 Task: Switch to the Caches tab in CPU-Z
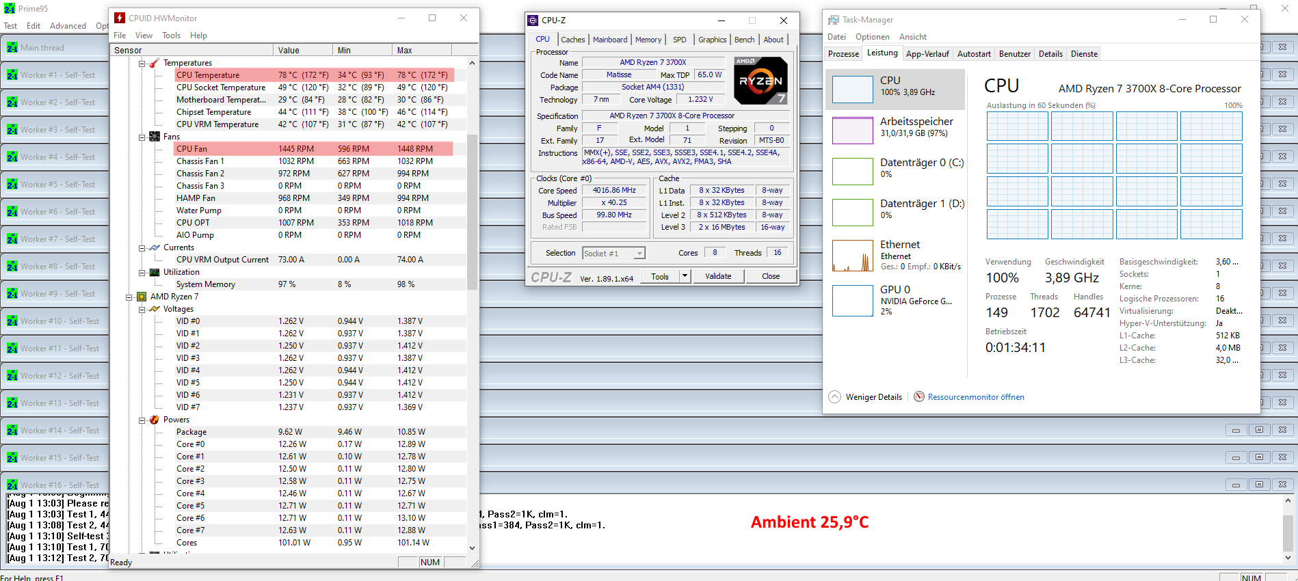tap(573, 40)
